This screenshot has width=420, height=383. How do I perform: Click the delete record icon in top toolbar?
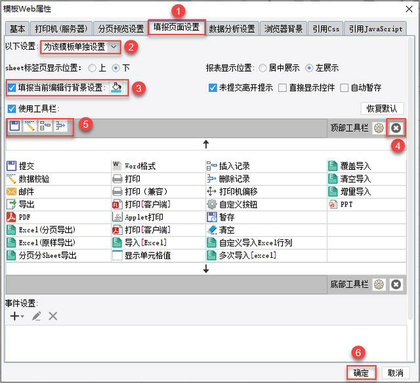click(60, 125)
